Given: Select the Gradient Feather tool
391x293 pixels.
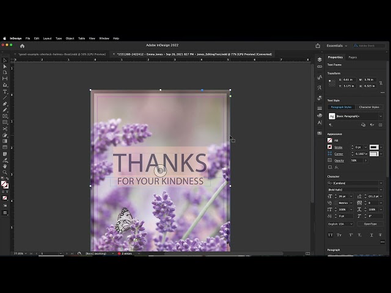Looking at the screenshot, I should click(5, 147).
